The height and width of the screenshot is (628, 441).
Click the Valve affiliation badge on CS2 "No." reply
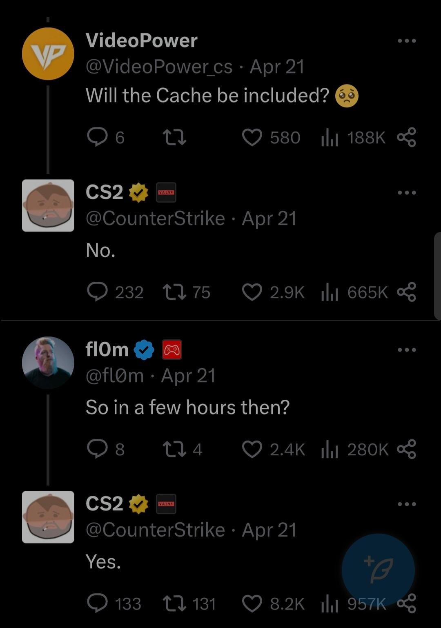[x=166, y=192]
